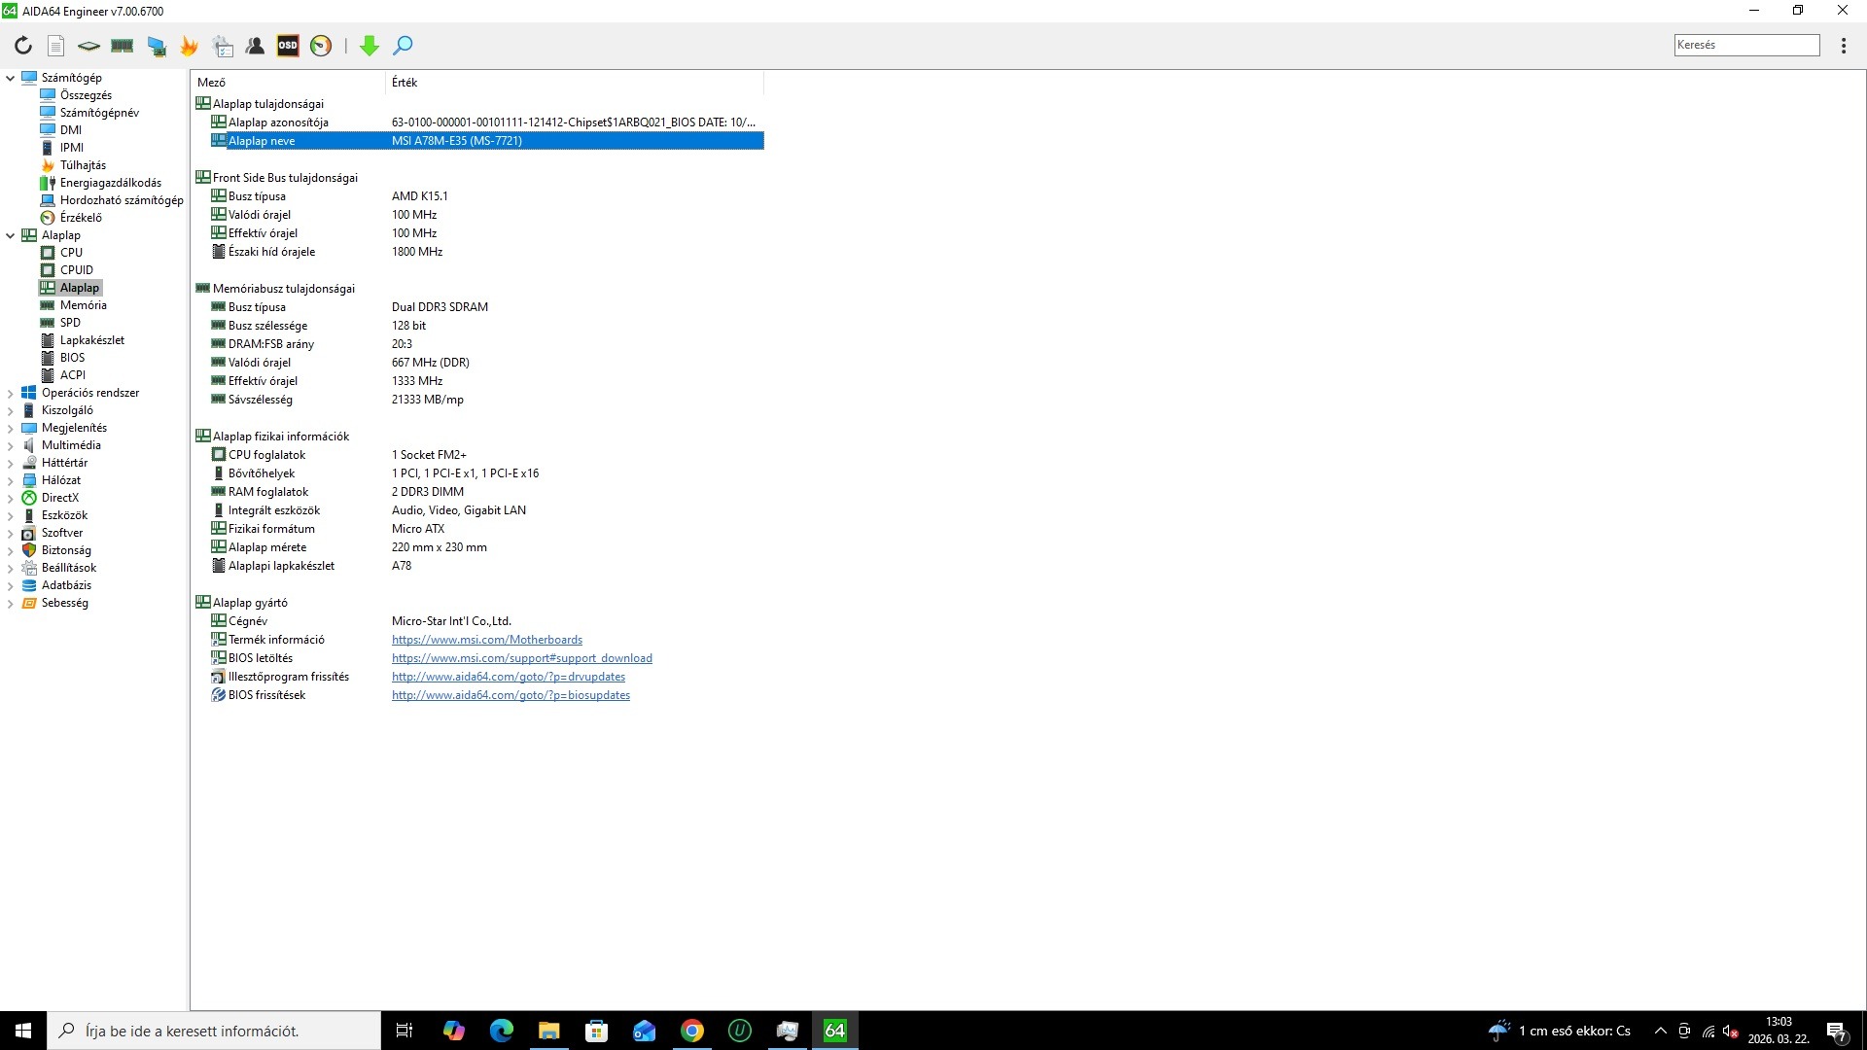Open the user contacts toolbar icon
1867x1050 pixels.
(x=255, y=46)
